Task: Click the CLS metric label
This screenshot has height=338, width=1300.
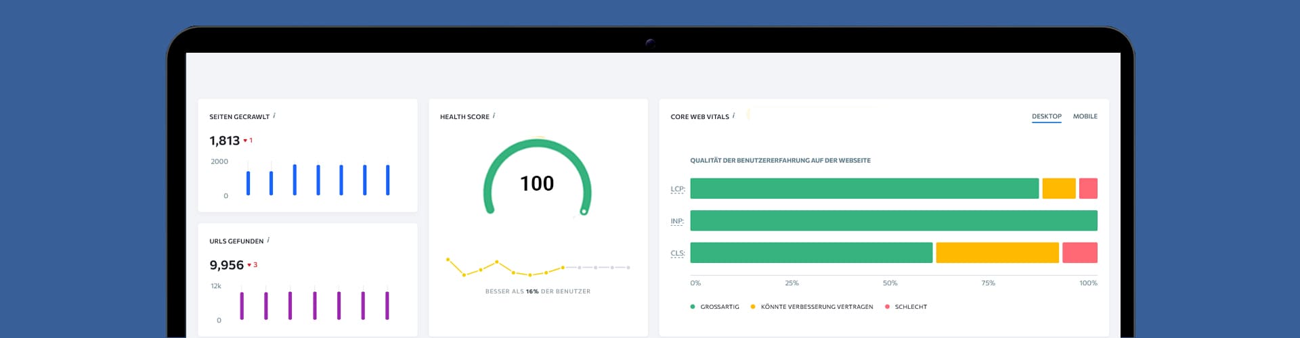Action: [x=678, y=254]
